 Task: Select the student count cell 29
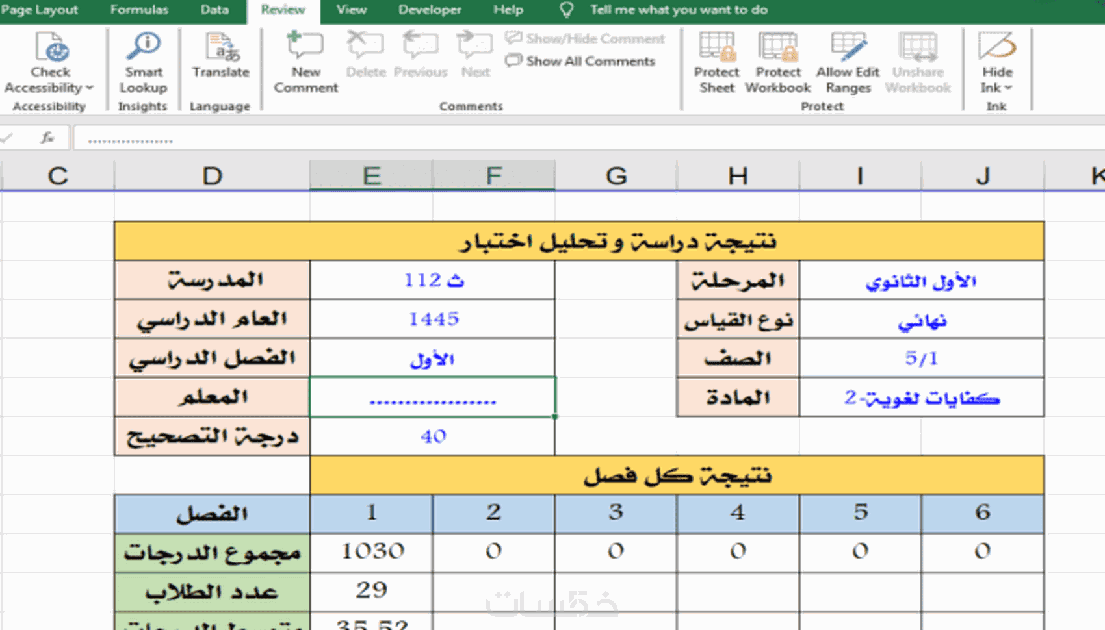coord(372,592)
